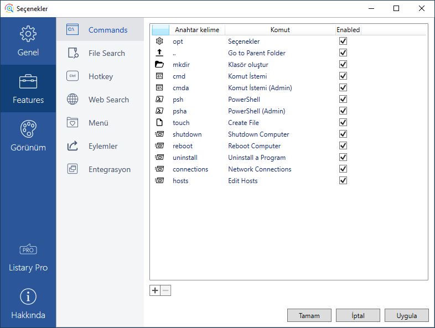Image resolution: width=435 pixels, height=328 pixels.
Task: Uncheck the psha PowerShell (Admin) checkbox
Action: coord(343,111)
